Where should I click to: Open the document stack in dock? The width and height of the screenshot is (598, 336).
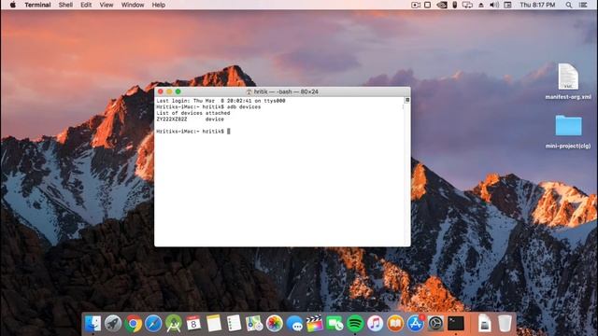tap(484, 324)
